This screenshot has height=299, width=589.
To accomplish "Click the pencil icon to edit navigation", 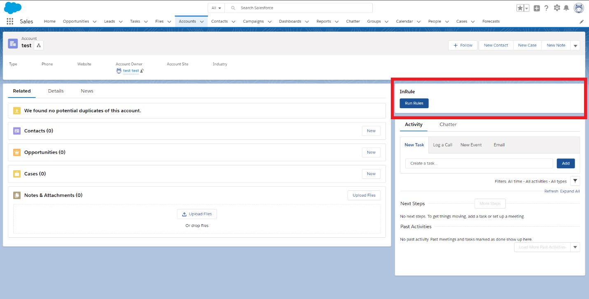I will [582, 21].
